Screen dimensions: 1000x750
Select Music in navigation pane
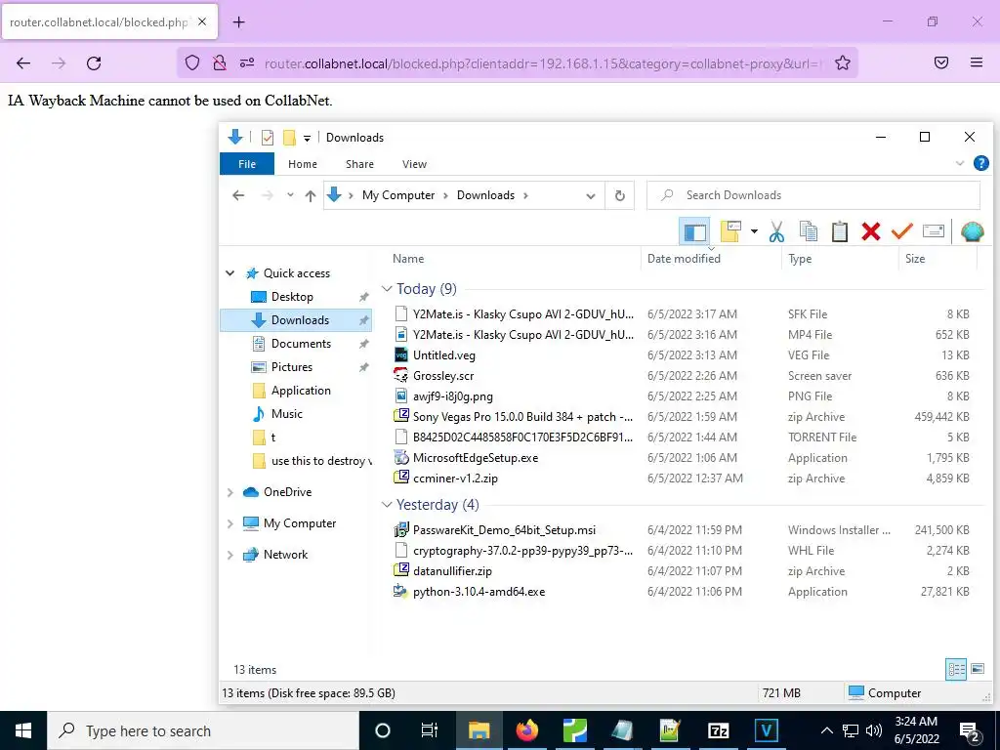[286, 414]
